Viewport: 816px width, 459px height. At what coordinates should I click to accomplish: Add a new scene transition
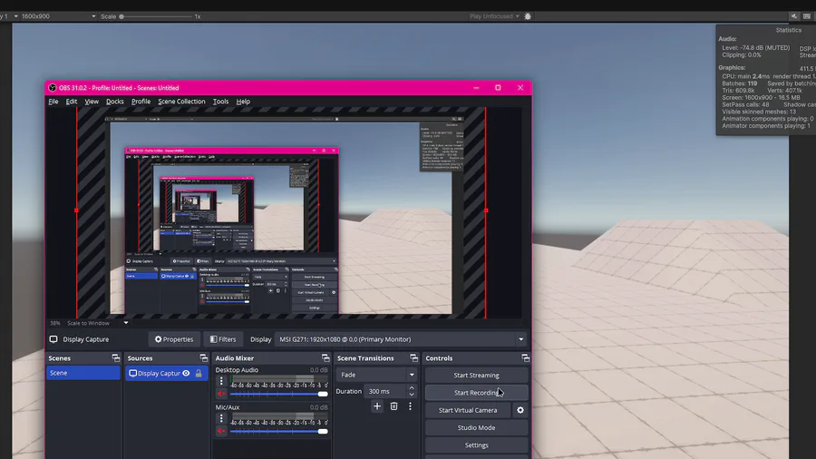(377, 405)
